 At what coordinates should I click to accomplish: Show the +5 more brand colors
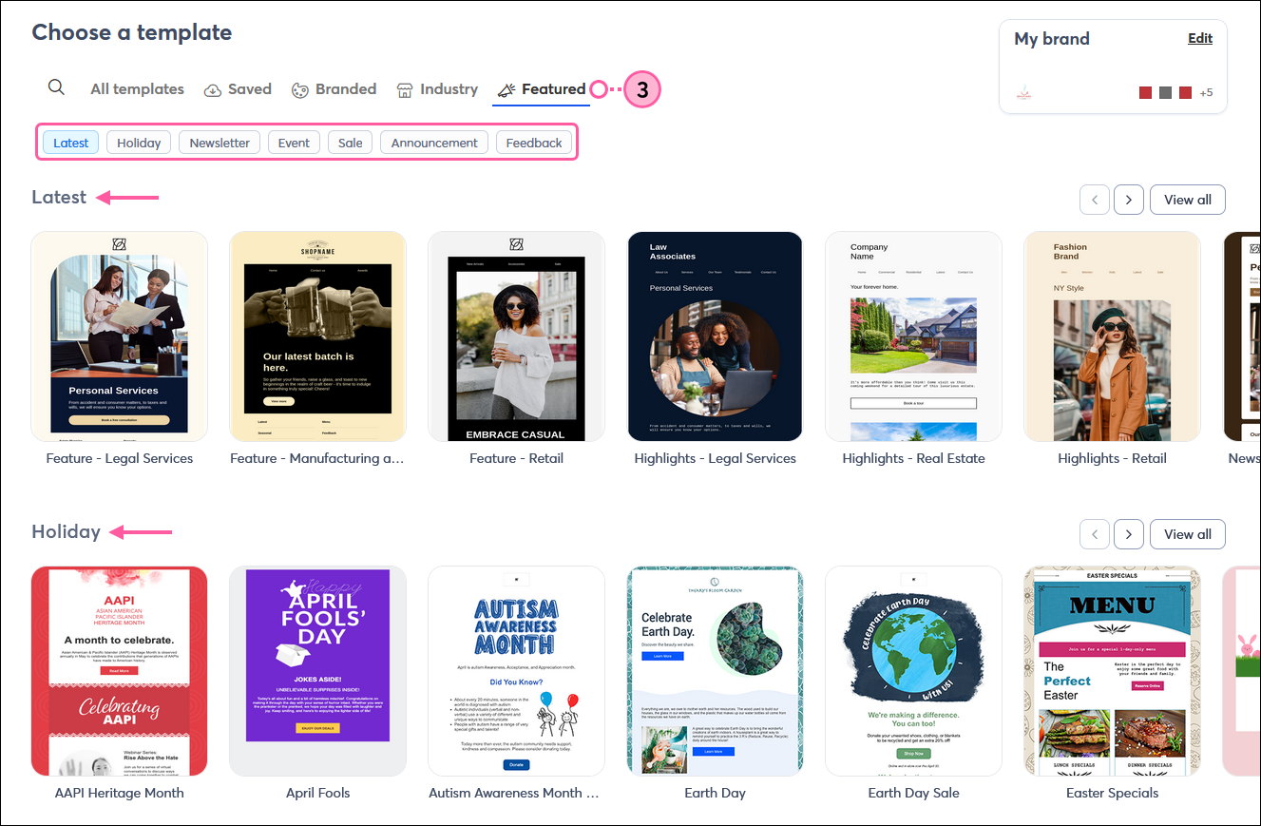pyautogui.click(x=1206, y=93)
